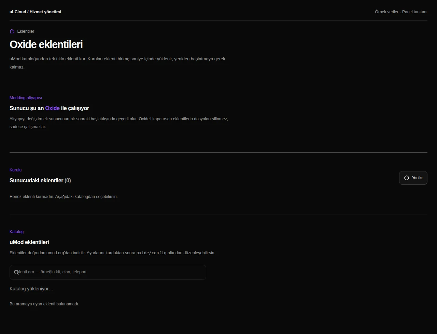Click the uMod eklentileri heading
Image resolution: width=437 pixels, height=334 pixels.
29,242
